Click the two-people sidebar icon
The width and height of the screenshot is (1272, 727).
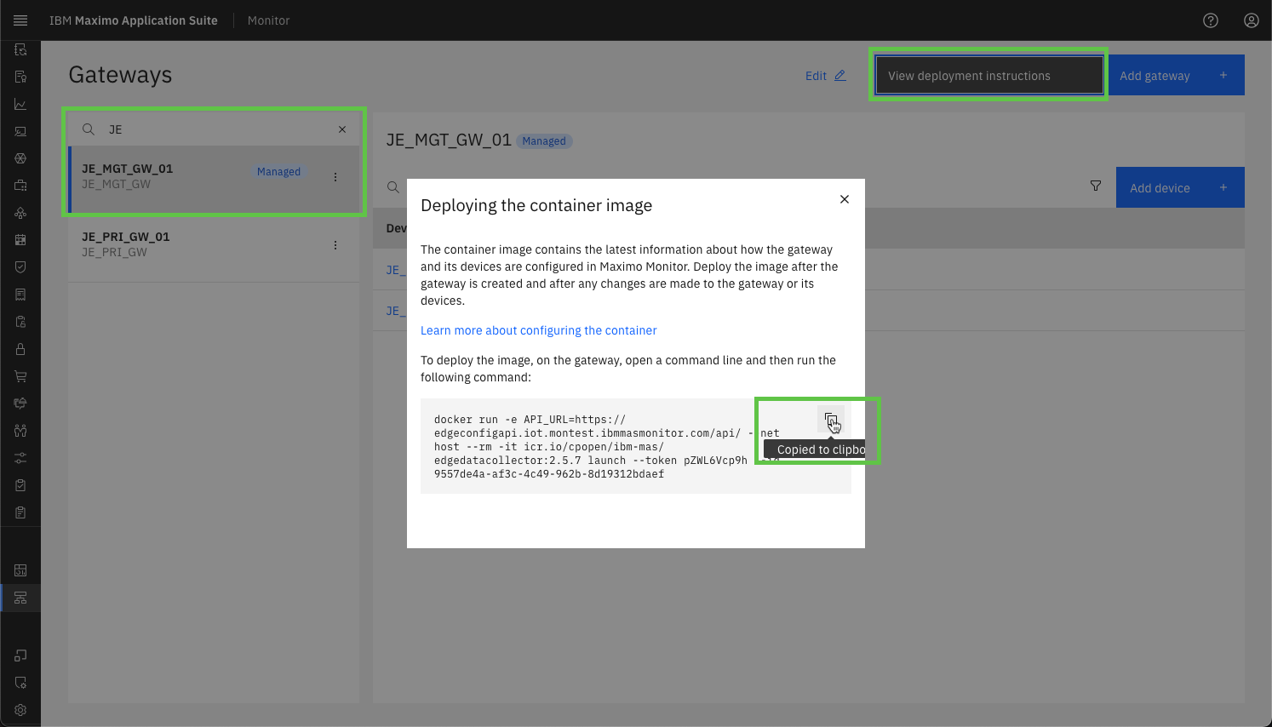point(20,431)
